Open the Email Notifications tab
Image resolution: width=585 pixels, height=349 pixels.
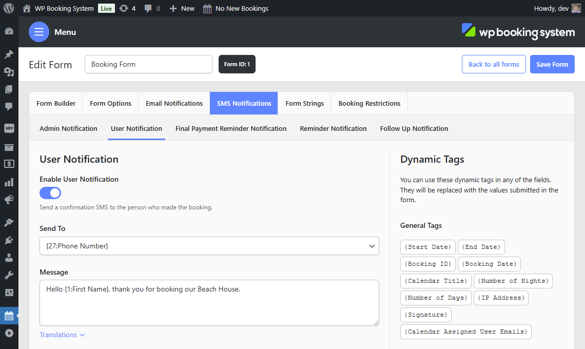click(x=174, y=103)
